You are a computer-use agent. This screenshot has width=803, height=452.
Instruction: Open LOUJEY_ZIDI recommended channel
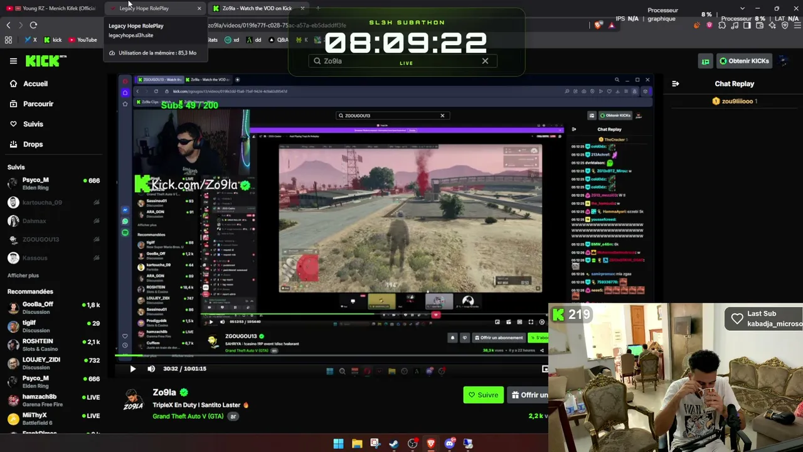[x=53, y=363]
